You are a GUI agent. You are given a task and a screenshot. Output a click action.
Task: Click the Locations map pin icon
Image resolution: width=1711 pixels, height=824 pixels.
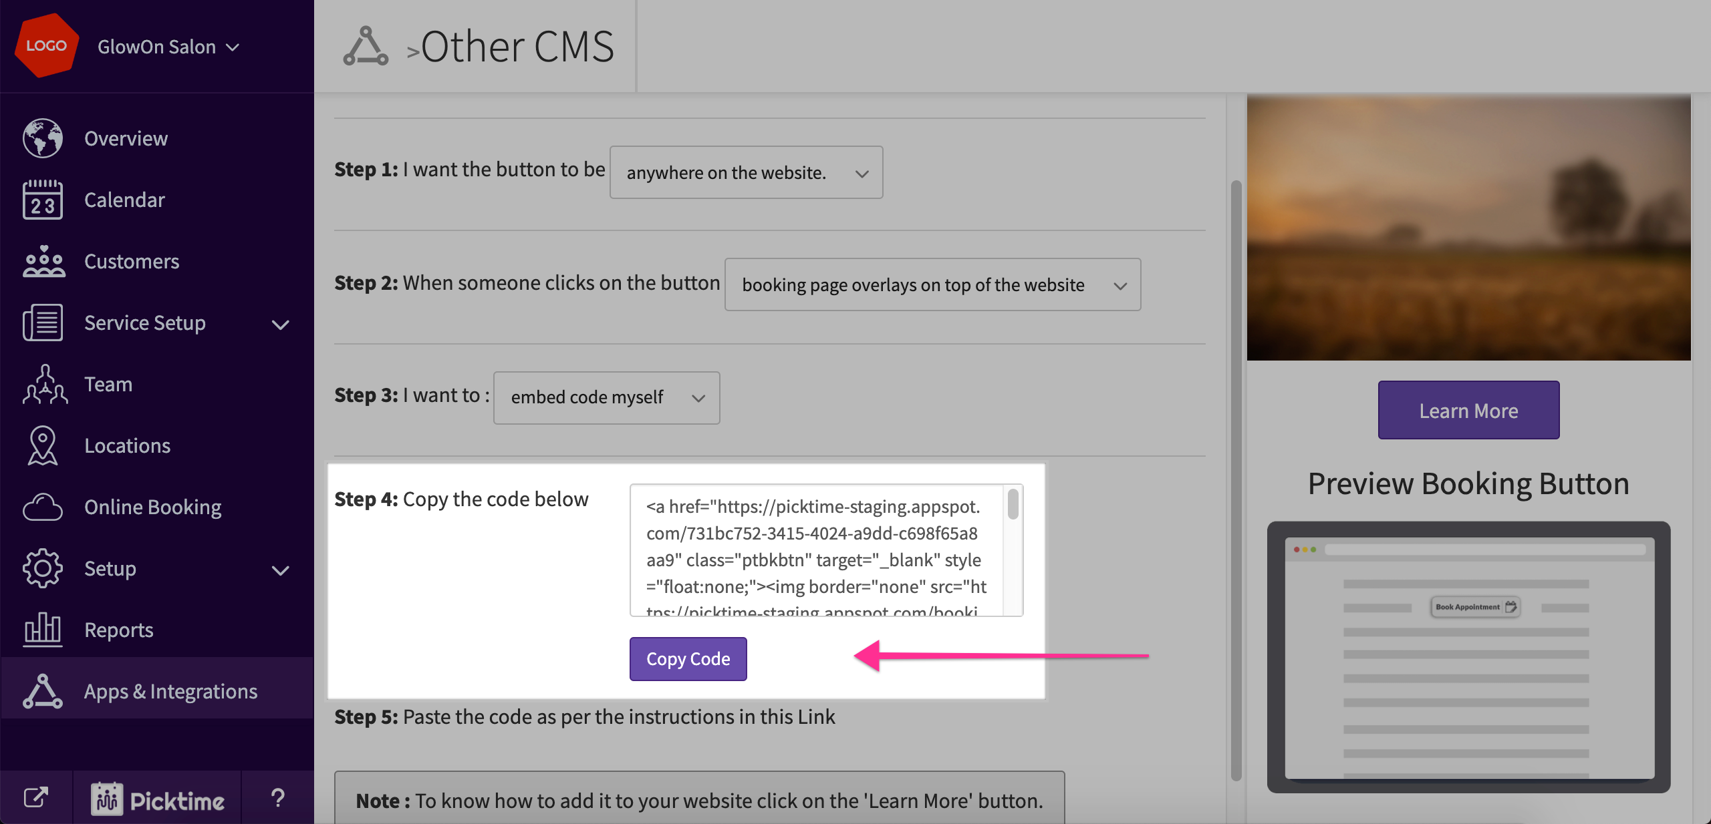pos(43,445)
